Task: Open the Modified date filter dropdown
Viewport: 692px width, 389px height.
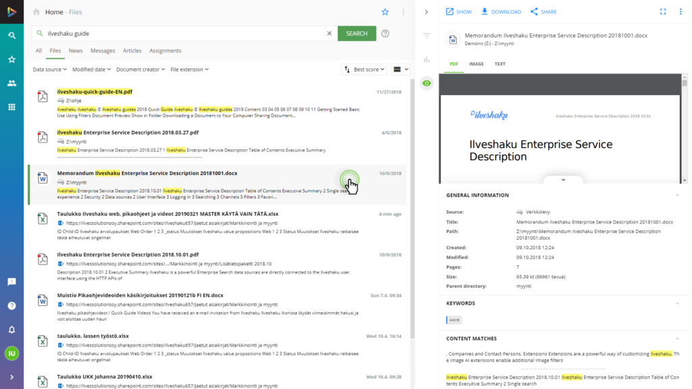Action: point(91,70)
